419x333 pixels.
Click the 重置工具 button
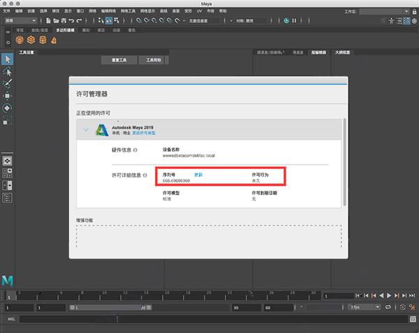[x=118, y=60]
